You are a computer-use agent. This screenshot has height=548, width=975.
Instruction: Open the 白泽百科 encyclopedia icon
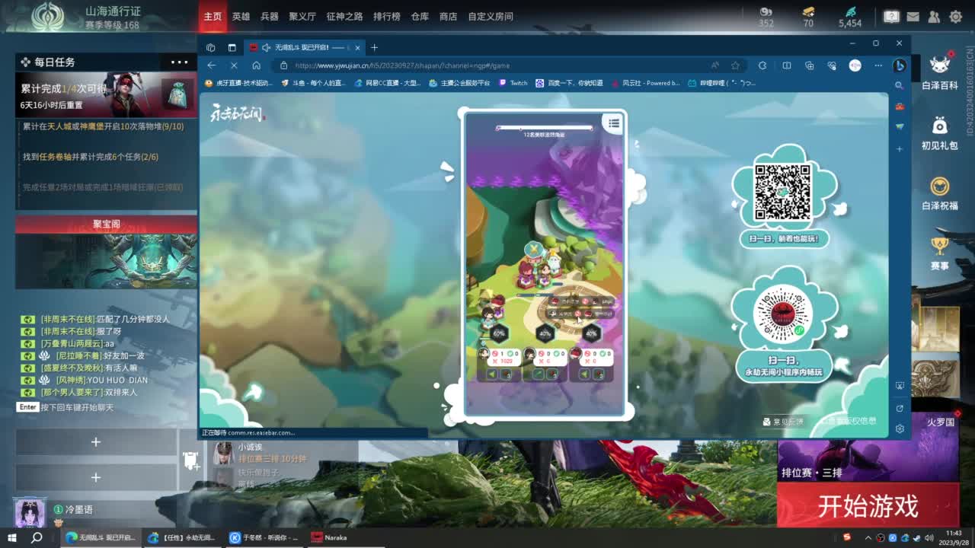click(x=940, y=73)
